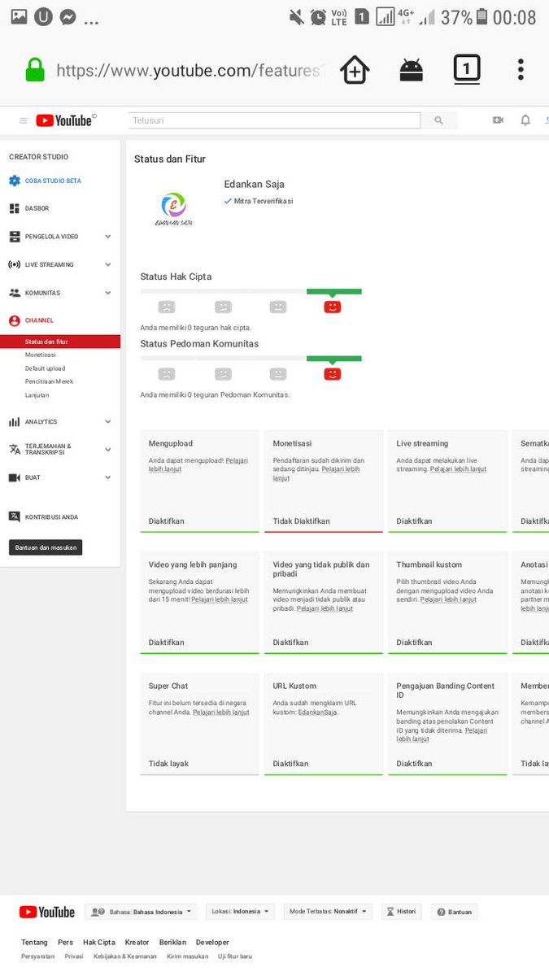
Task: Click the red face under Status Pedoman Komunitas
Action: pos(333,374)
